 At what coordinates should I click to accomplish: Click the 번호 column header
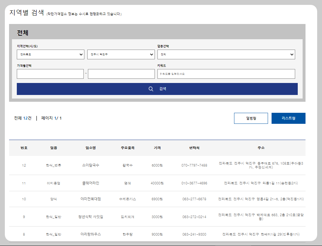(24, 148)
